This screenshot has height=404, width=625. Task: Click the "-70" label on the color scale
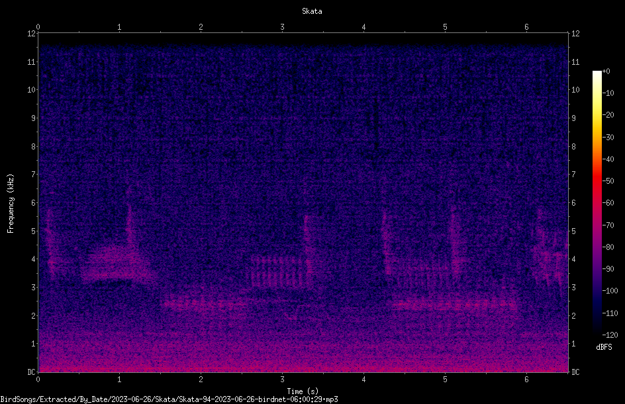[x=608, y=225]
